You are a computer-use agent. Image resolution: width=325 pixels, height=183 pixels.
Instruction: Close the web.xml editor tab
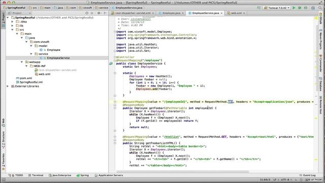click(244, 13)
